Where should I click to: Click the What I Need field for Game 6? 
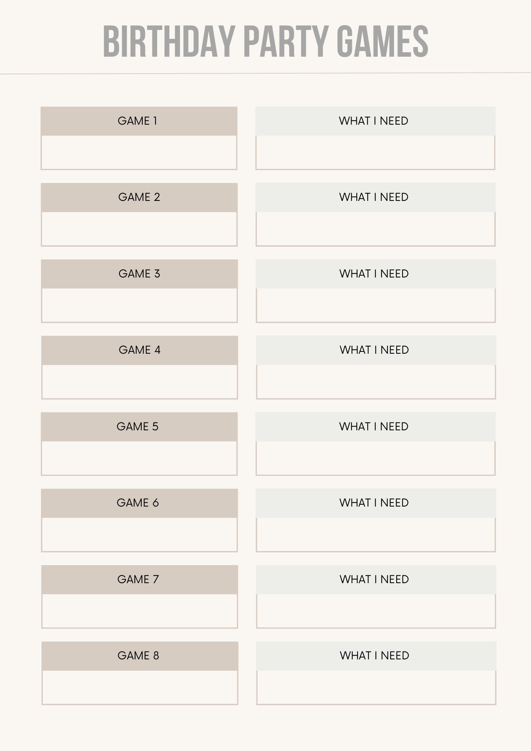coord(376,535)
